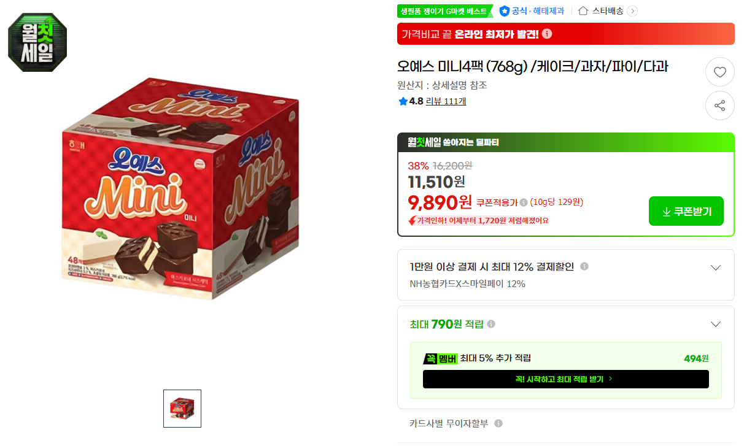Click the 월첫세일 octagon badge

(37, 42)
